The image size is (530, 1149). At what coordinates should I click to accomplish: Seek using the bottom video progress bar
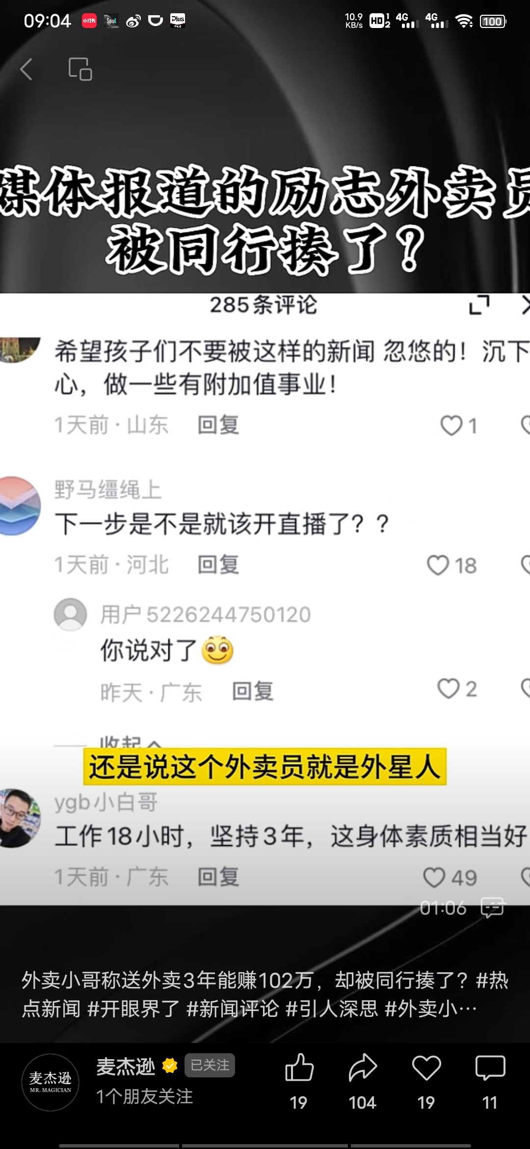coord(265,1146)
